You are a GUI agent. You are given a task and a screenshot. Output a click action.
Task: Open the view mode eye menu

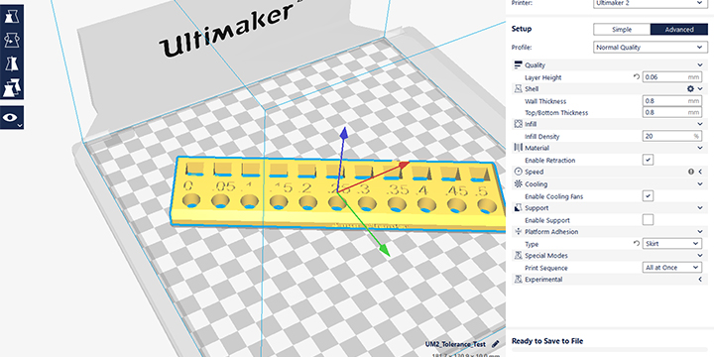11,118
